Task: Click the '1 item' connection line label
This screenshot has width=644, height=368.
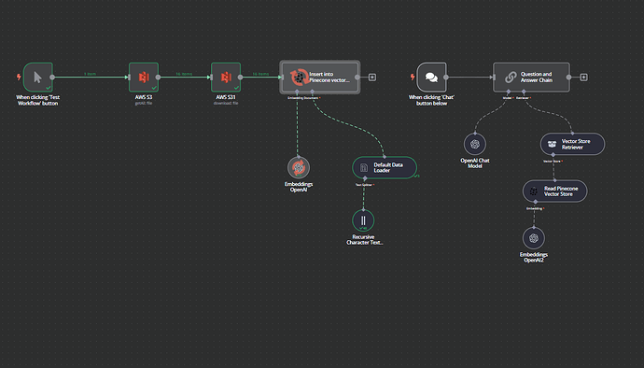Action: (90, 74)
